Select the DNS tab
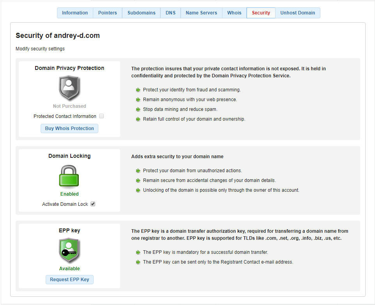Viewport: 375px width, 305px height. tap(171, 13)
